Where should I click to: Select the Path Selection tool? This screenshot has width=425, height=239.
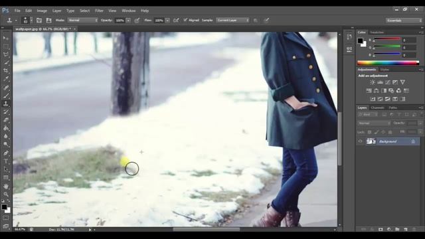pos(6,170)
